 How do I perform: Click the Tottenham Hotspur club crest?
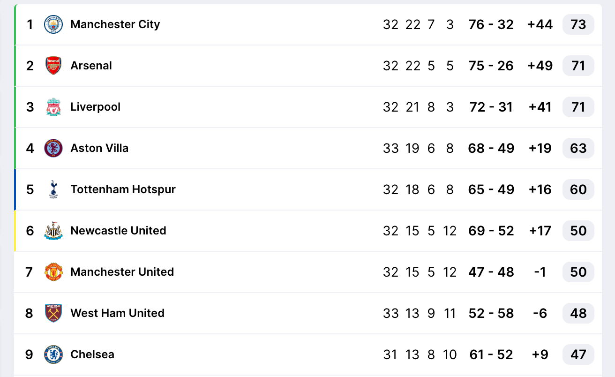pyautogui.click(x=53, y=189)
